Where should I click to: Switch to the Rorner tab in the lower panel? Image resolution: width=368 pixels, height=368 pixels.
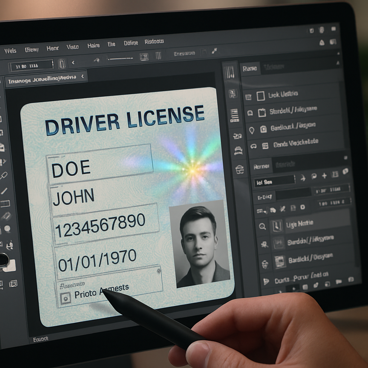pyautogui.click(x=261, y=166)
